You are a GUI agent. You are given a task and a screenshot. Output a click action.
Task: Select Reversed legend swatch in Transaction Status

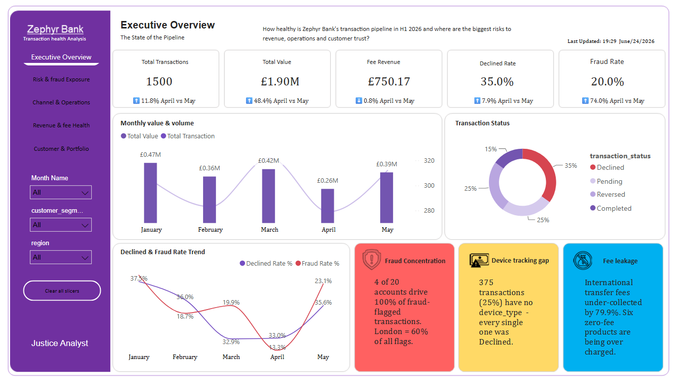(x=593, y=194)
